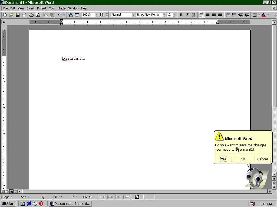Toggle underline formatting
Image resolution: width=277 pixels, height=207 pixels.
tap(193, 15)
